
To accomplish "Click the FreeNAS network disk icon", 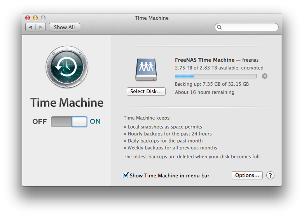I will click(146, 69).
